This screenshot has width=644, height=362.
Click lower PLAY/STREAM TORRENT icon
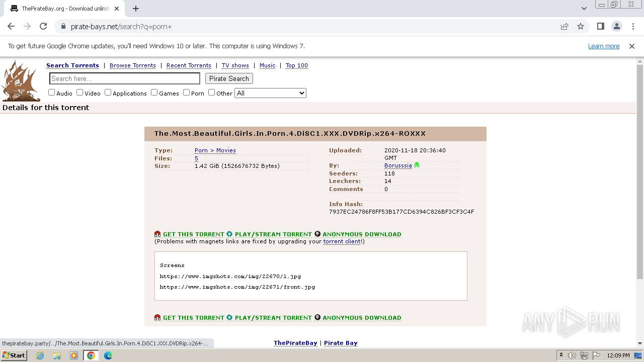tap(229, 318)
